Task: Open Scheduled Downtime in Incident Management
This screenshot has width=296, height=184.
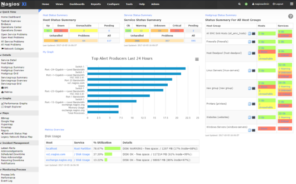Action: click(13, 154)
